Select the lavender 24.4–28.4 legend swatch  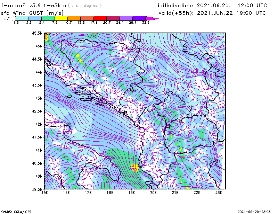pos(126,18)
